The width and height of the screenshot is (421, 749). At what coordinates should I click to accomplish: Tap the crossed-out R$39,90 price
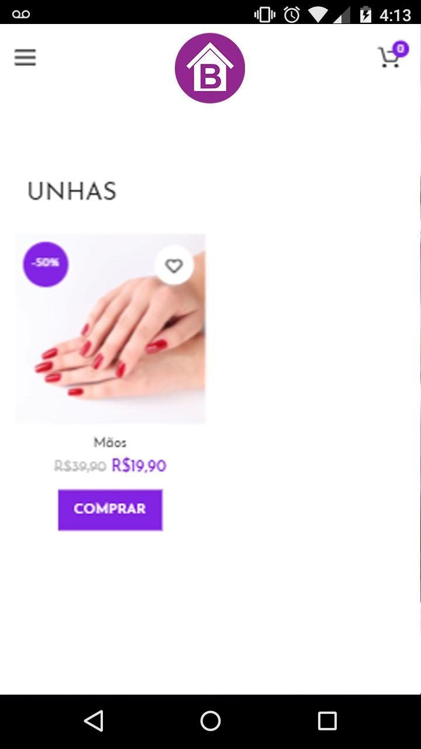(80, 466)
